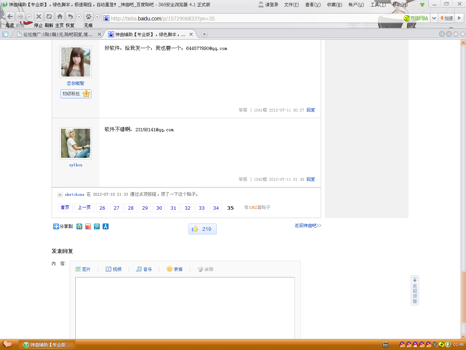This screenshot has width=466, height=350.
Task: Toggle incognito paw mode button
Action: 88,17
